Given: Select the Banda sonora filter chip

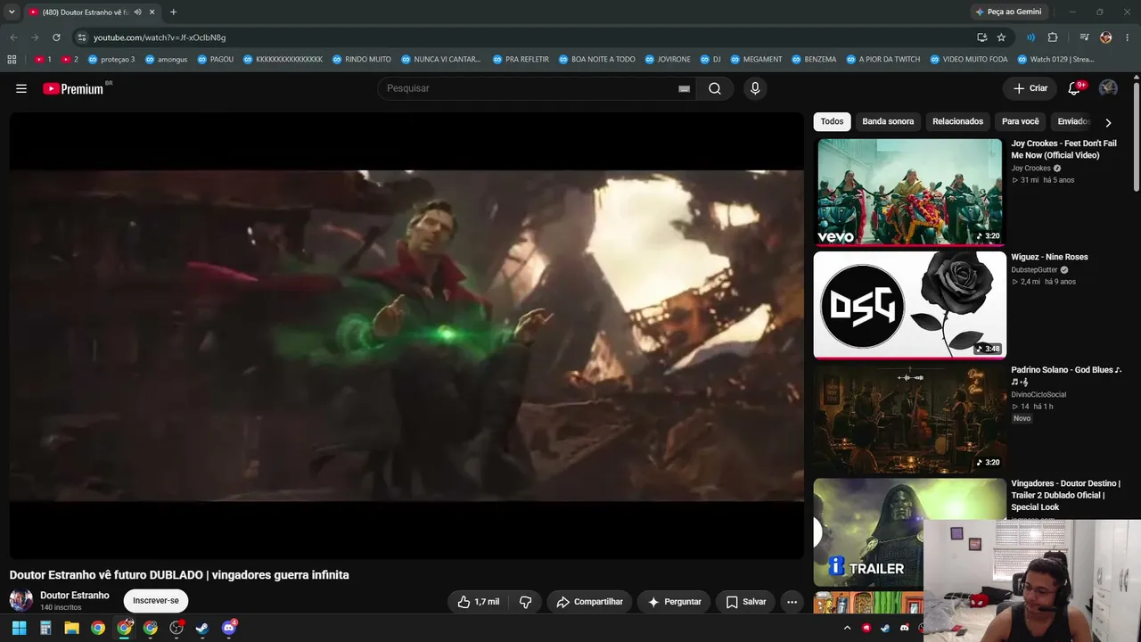Looking at the screenshot, I should 888,121.
